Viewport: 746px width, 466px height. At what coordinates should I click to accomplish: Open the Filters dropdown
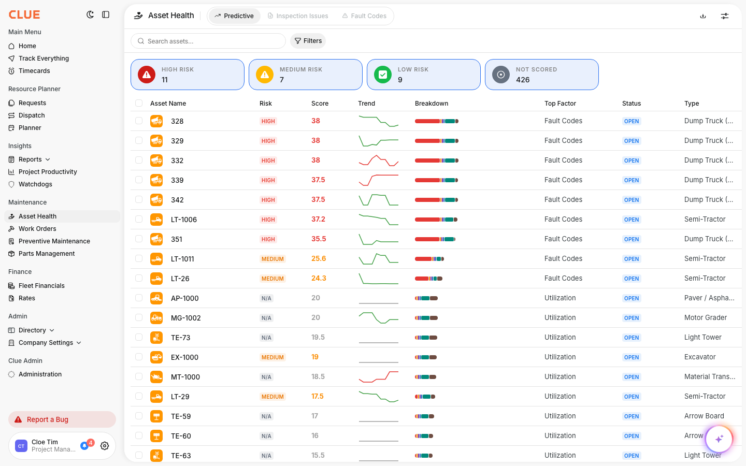click(308, 41)
